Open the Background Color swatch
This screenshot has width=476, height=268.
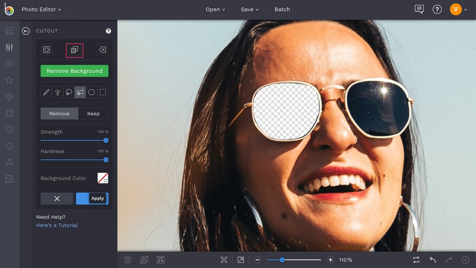[x=103, y=178]
